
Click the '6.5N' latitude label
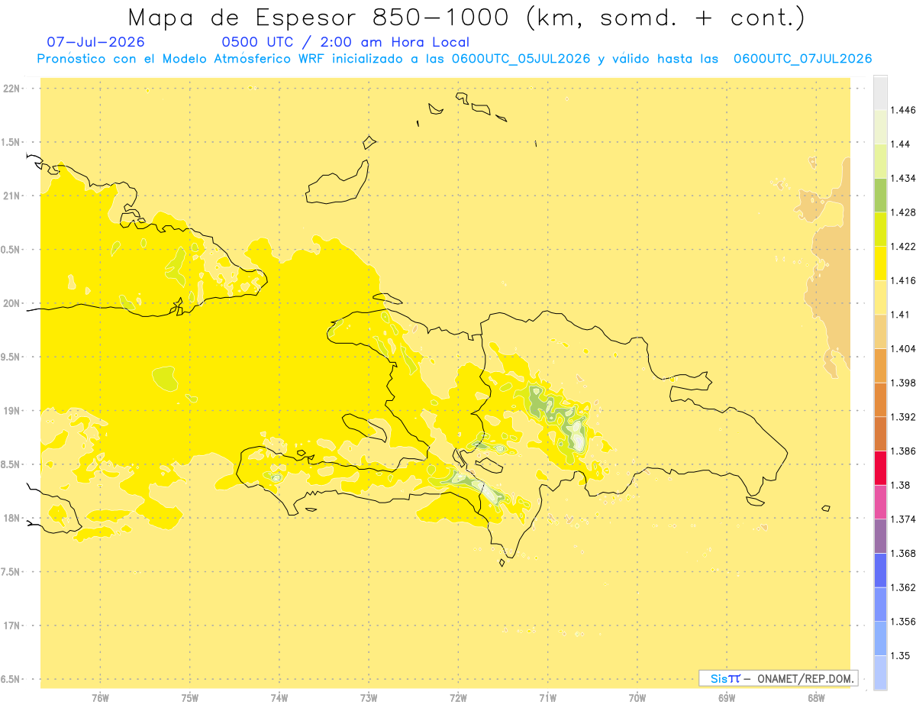(x=11, y=679)
